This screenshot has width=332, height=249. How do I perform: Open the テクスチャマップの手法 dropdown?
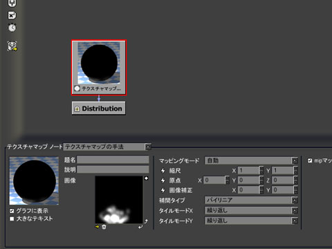tap(107, 147)
